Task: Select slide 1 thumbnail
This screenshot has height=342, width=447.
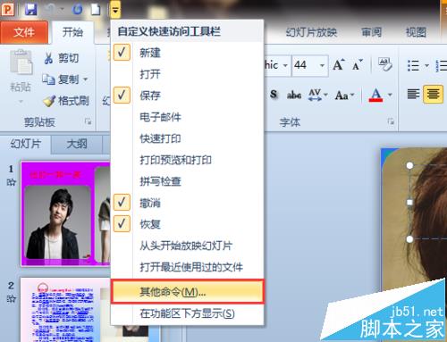Action: pyautogui.click(x=66, y=213)
